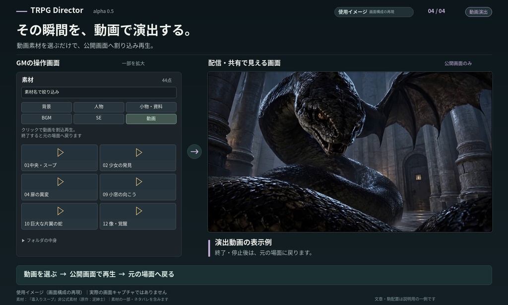Open the SE material category tab
This screenshot has height=305, width=508.
(x=99, y=118)
